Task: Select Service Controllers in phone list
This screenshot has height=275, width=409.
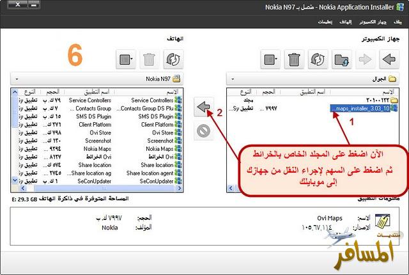Action: (97, 100)
